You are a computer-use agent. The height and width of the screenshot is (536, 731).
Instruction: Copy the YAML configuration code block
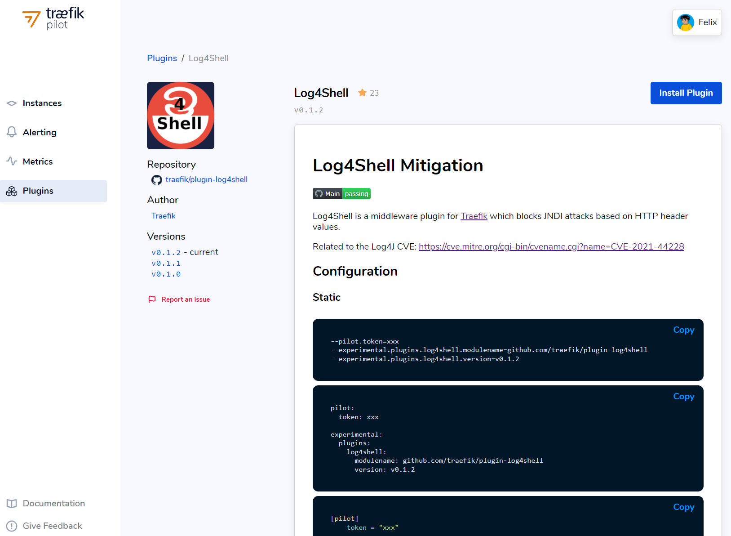pos(684,397)
